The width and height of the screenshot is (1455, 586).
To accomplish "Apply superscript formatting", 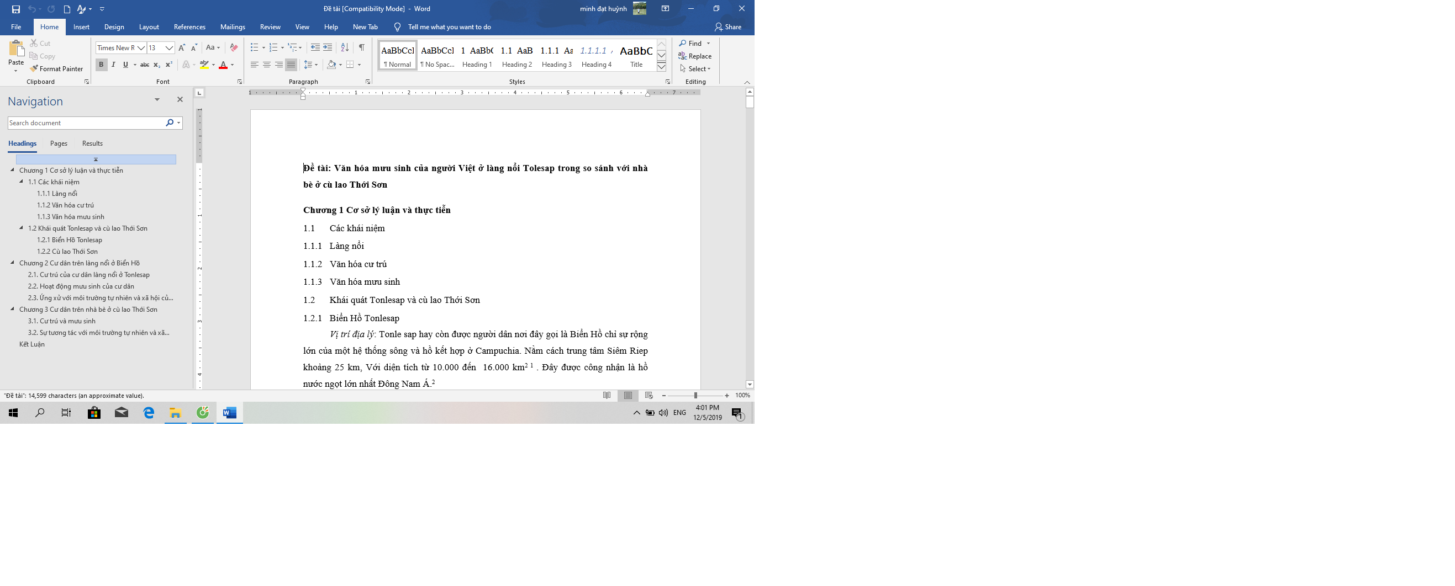I will (x=169, y=65).
